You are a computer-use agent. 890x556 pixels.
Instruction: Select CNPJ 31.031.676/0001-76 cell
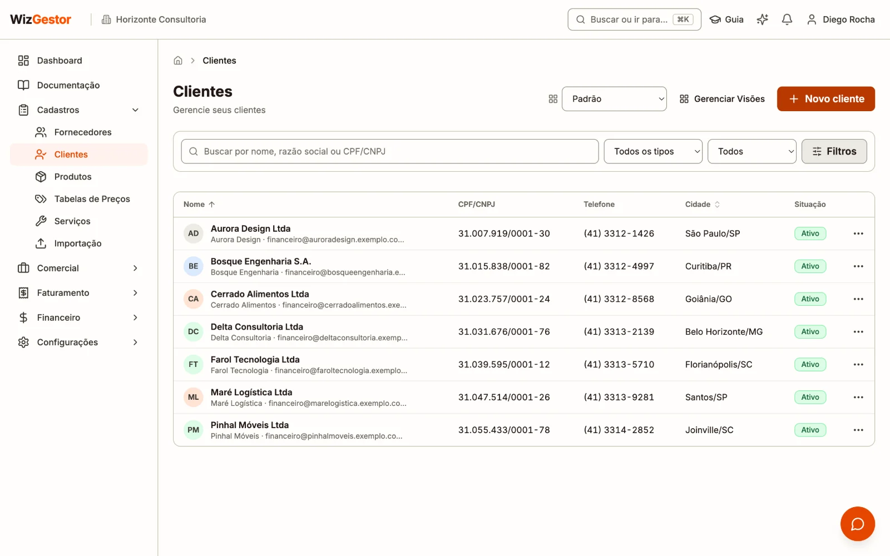coord(504,332)
